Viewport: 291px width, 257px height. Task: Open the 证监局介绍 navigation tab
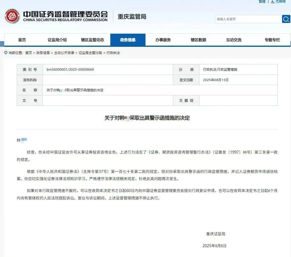pyautogui.click(x=57, y=40)
